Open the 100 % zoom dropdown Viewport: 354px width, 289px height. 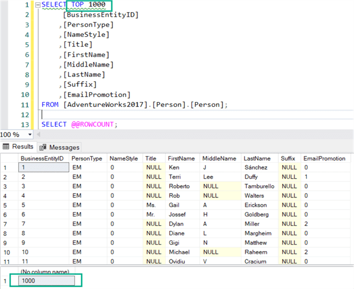point(30,135)
